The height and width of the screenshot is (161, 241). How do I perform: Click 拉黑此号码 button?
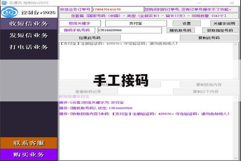90,38
